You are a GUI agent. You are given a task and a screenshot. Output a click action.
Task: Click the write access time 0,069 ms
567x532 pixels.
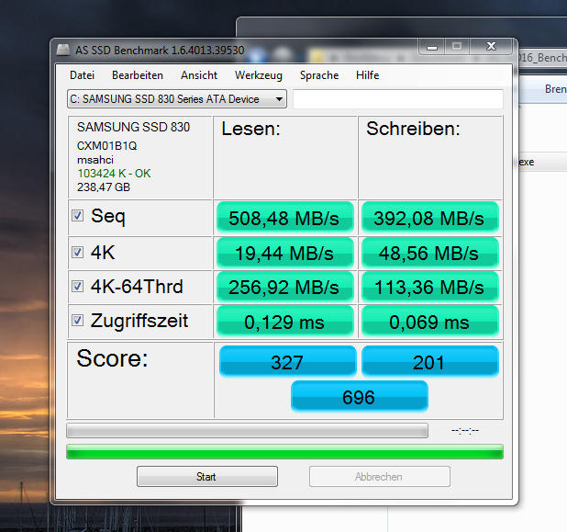430,322
